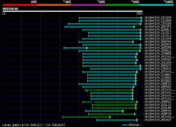Select the UniRef100_C6JSL3 label
Screen dimensions: 176x127
(x=158, y=36)
